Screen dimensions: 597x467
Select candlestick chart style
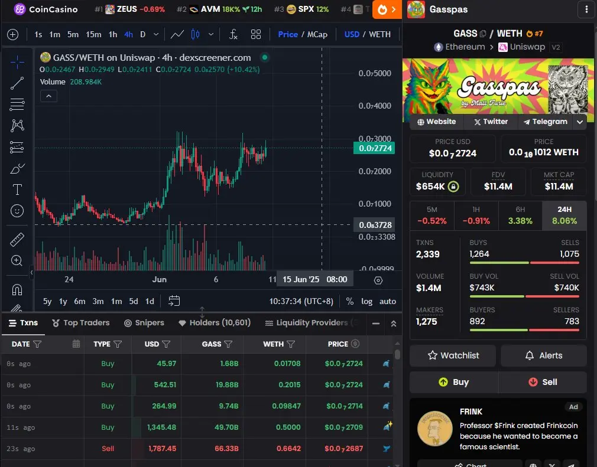[x=195, y=35]
